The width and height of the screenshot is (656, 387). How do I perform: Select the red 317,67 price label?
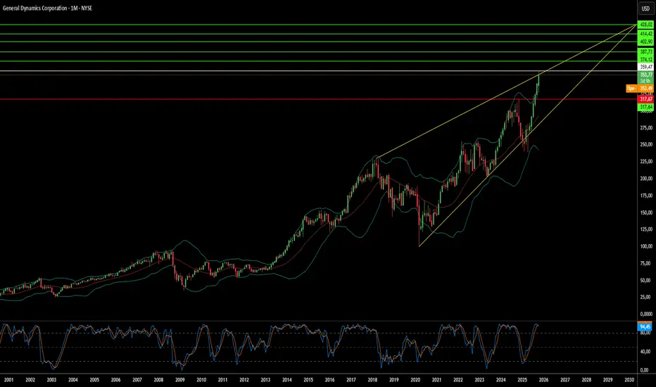pos(645,99)
